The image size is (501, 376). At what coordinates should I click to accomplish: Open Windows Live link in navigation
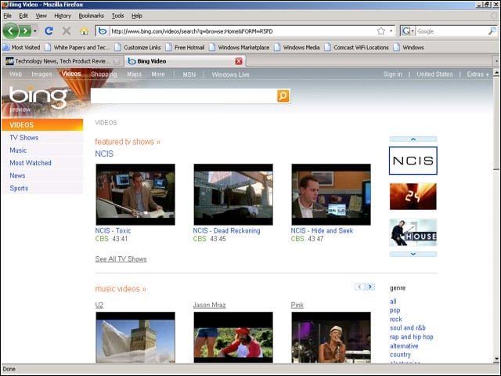230,74
